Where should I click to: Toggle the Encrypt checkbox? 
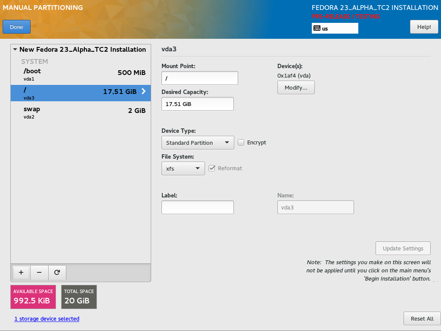[241, 142]
